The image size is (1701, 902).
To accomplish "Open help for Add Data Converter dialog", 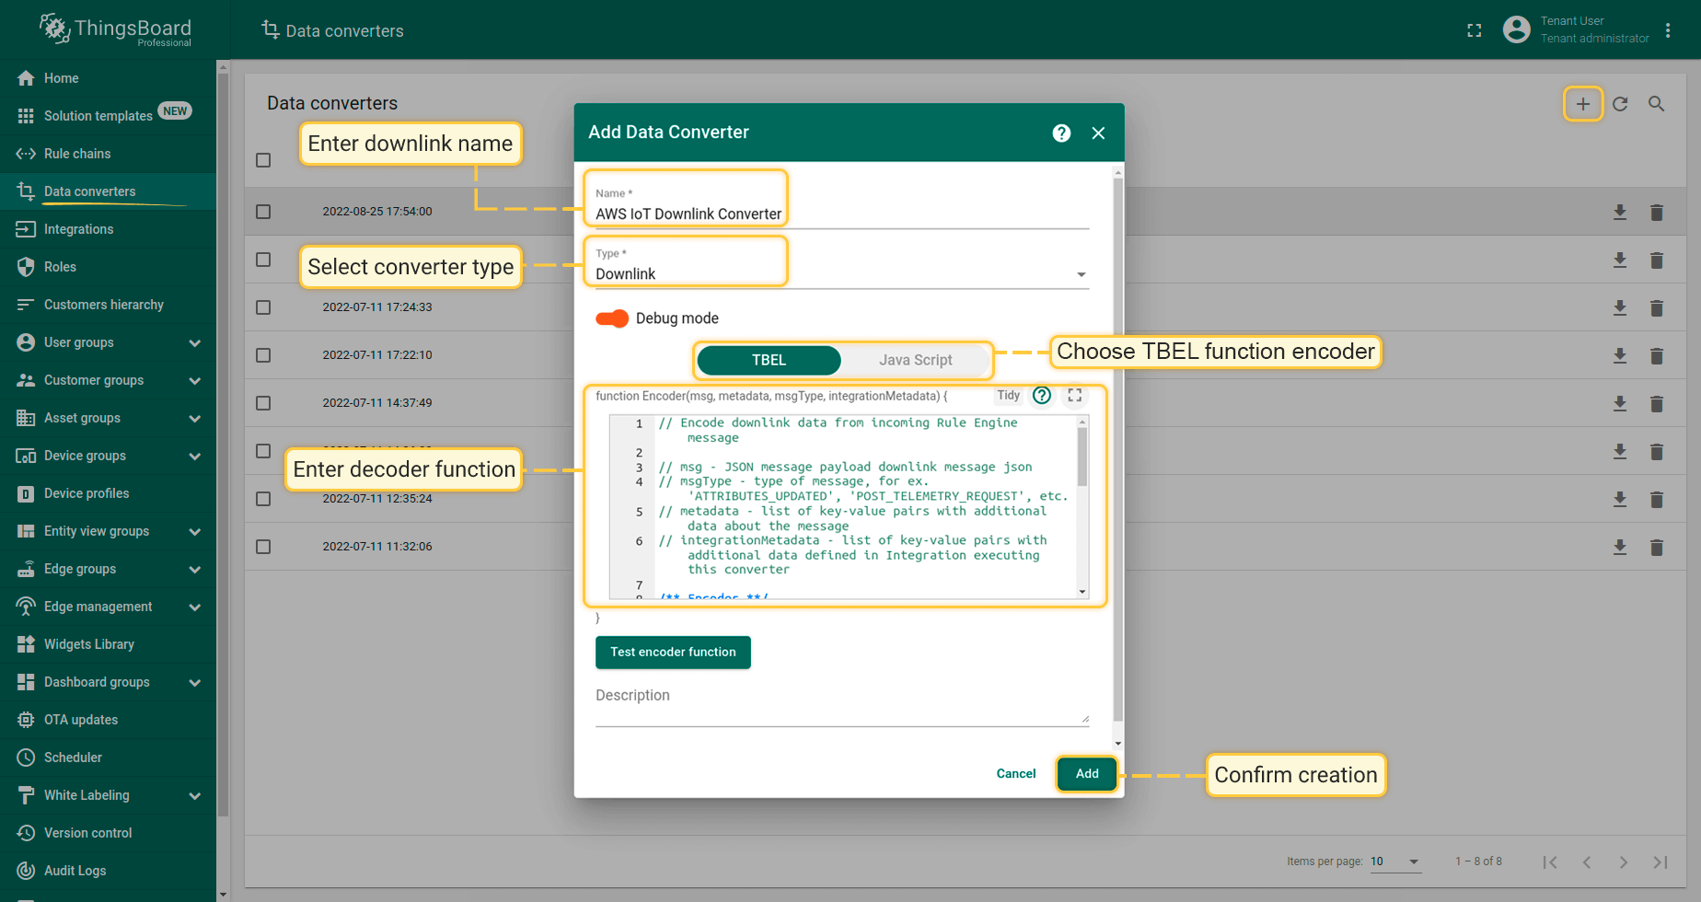I will pos(1061,133).
